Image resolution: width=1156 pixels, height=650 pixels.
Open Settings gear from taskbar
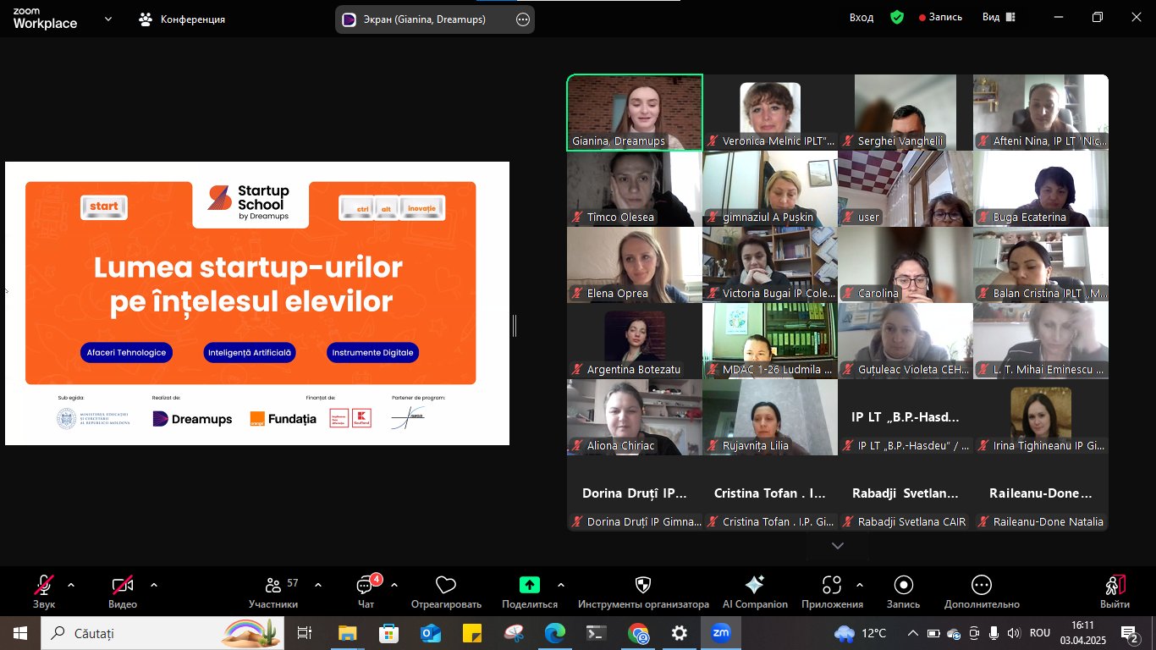point(680,633)
